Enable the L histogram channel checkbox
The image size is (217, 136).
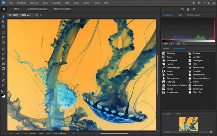(184, 44)
